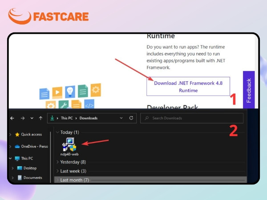Viewport: 267px width, 200px height.
Task: Go up one folder level
Action: click(x=40, y=118)
